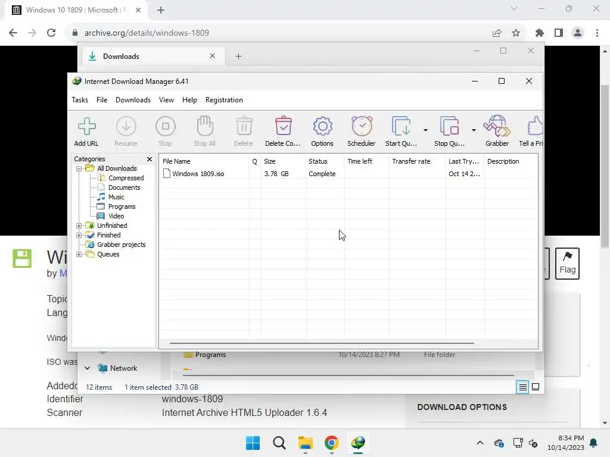Sort by Description column header
The image size is (610, 457).
(511, 161)
